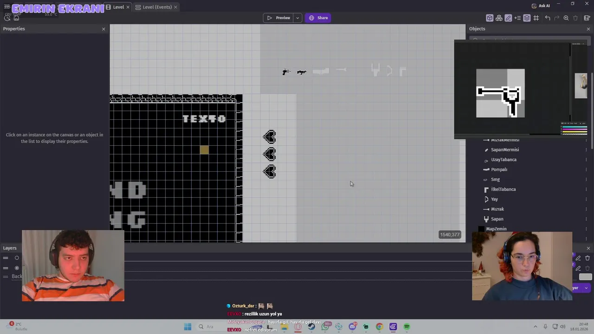This screenshot has width=594, height=334.
Task: Close the Level (Events) tab
Action: (175, 7)
